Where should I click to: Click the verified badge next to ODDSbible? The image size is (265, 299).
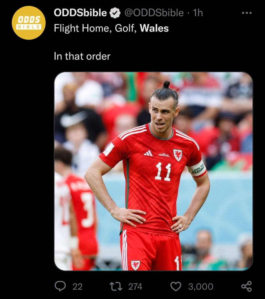pyautogui.click(x=115, y=13)
